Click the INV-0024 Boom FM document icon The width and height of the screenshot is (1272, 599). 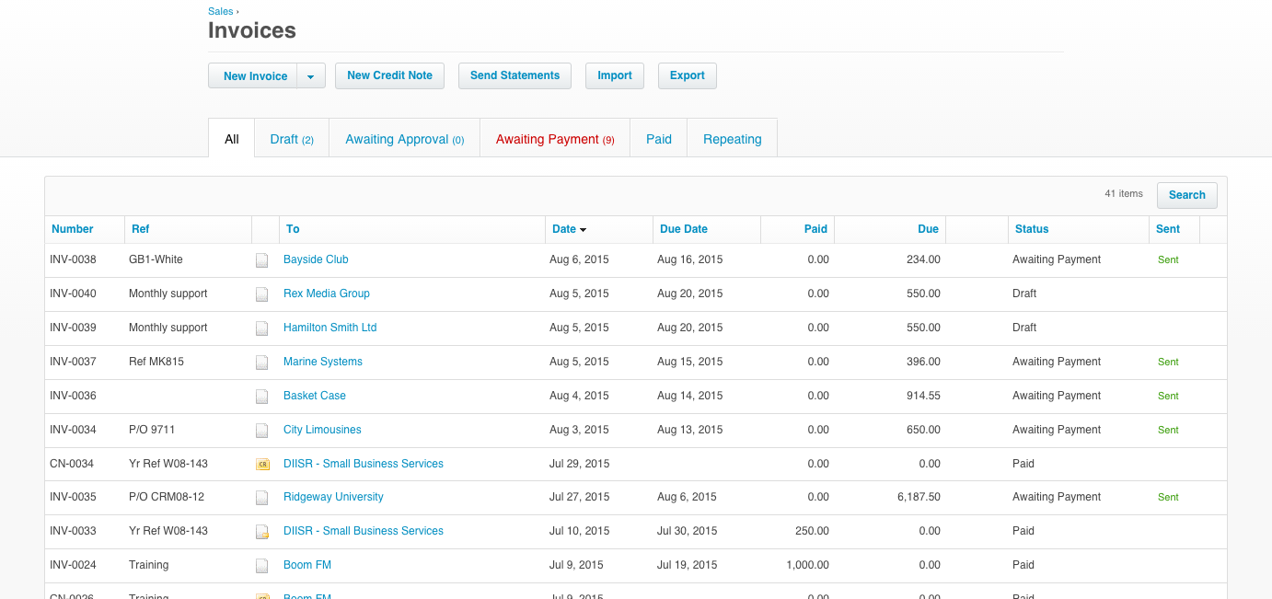click(x=262, y=566)
